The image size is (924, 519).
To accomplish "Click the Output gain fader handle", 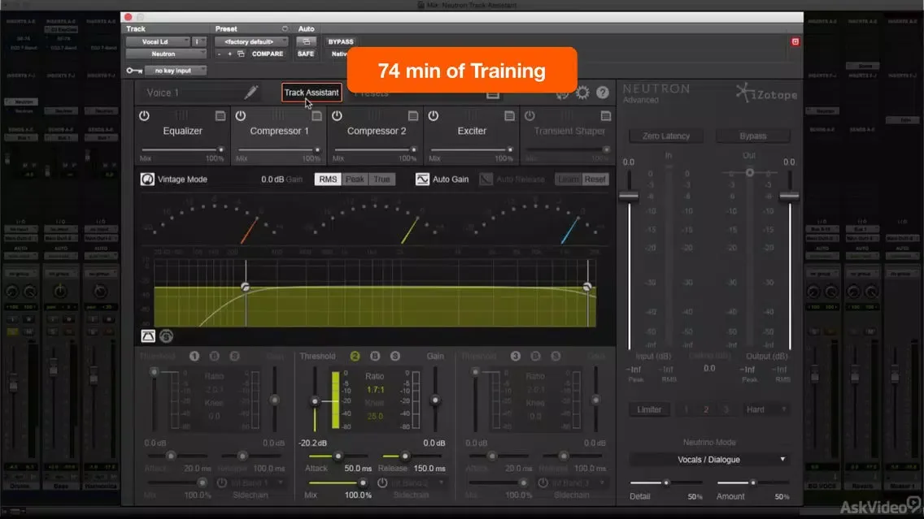I will coord(789,196).
